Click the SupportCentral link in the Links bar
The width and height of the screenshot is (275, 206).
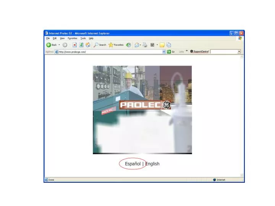199,51
